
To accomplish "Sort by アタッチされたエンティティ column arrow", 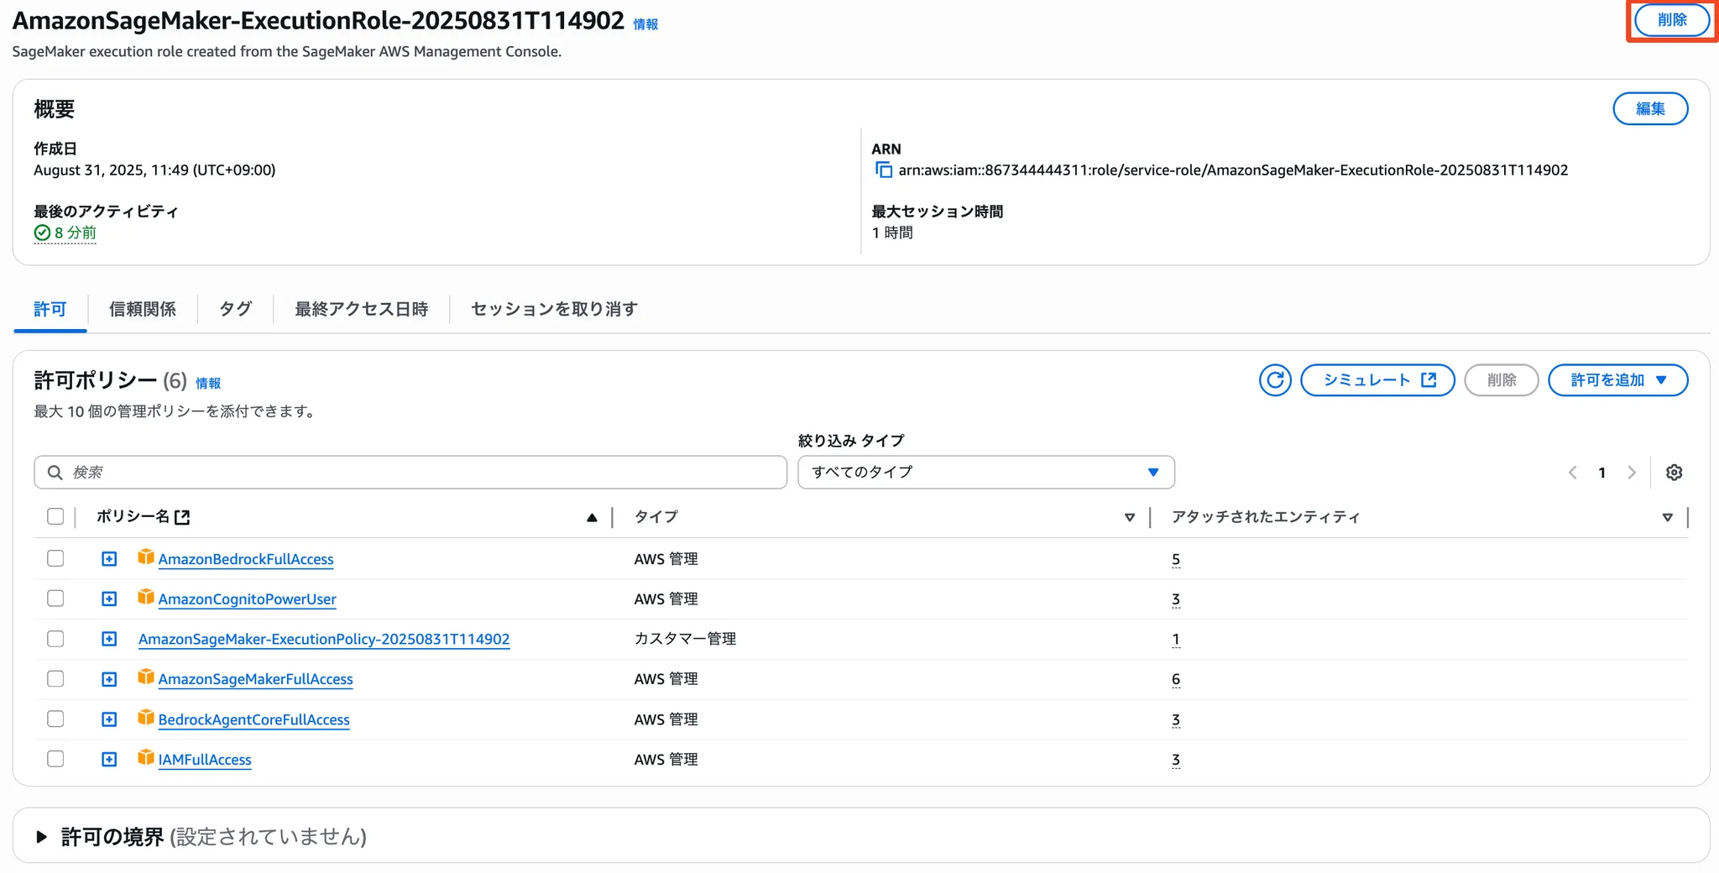I will [1668, 517].
